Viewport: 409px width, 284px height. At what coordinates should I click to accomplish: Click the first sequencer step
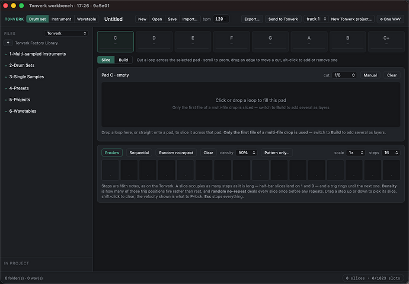tap(110, 170)
